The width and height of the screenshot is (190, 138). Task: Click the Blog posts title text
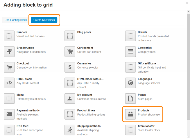tap(84, 32)
